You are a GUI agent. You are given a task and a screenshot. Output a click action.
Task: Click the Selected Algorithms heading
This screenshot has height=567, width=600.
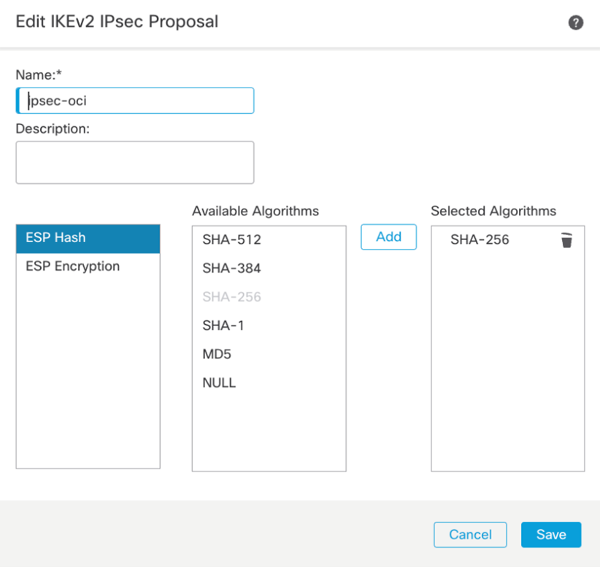pos(493,211)
